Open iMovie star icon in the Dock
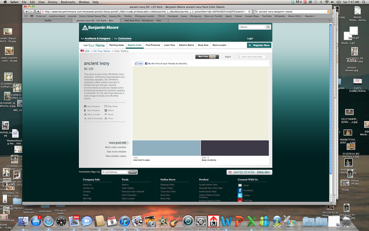This screenshot has width=369, height=231. (x=163, y=222)
